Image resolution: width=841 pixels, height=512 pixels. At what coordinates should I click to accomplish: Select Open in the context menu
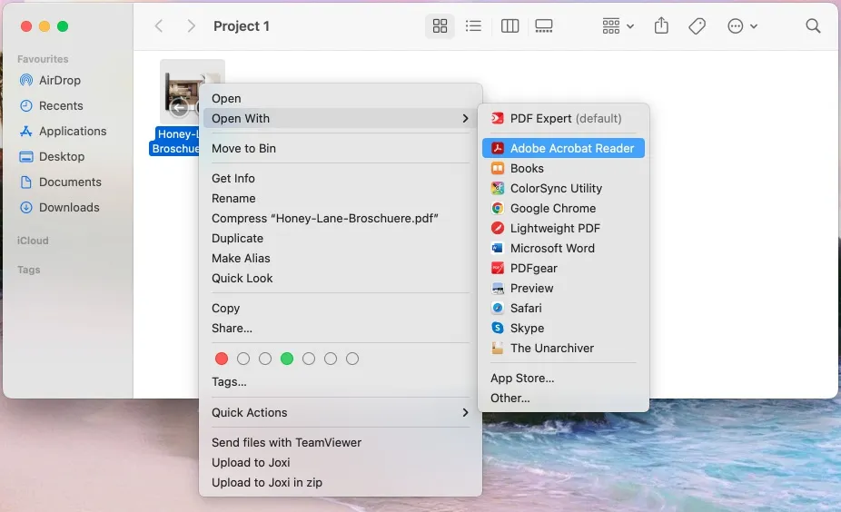[x=340, y=99]
